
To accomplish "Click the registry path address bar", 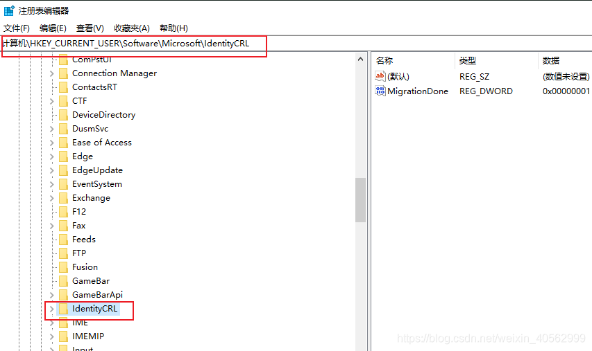I will (296, 44).
